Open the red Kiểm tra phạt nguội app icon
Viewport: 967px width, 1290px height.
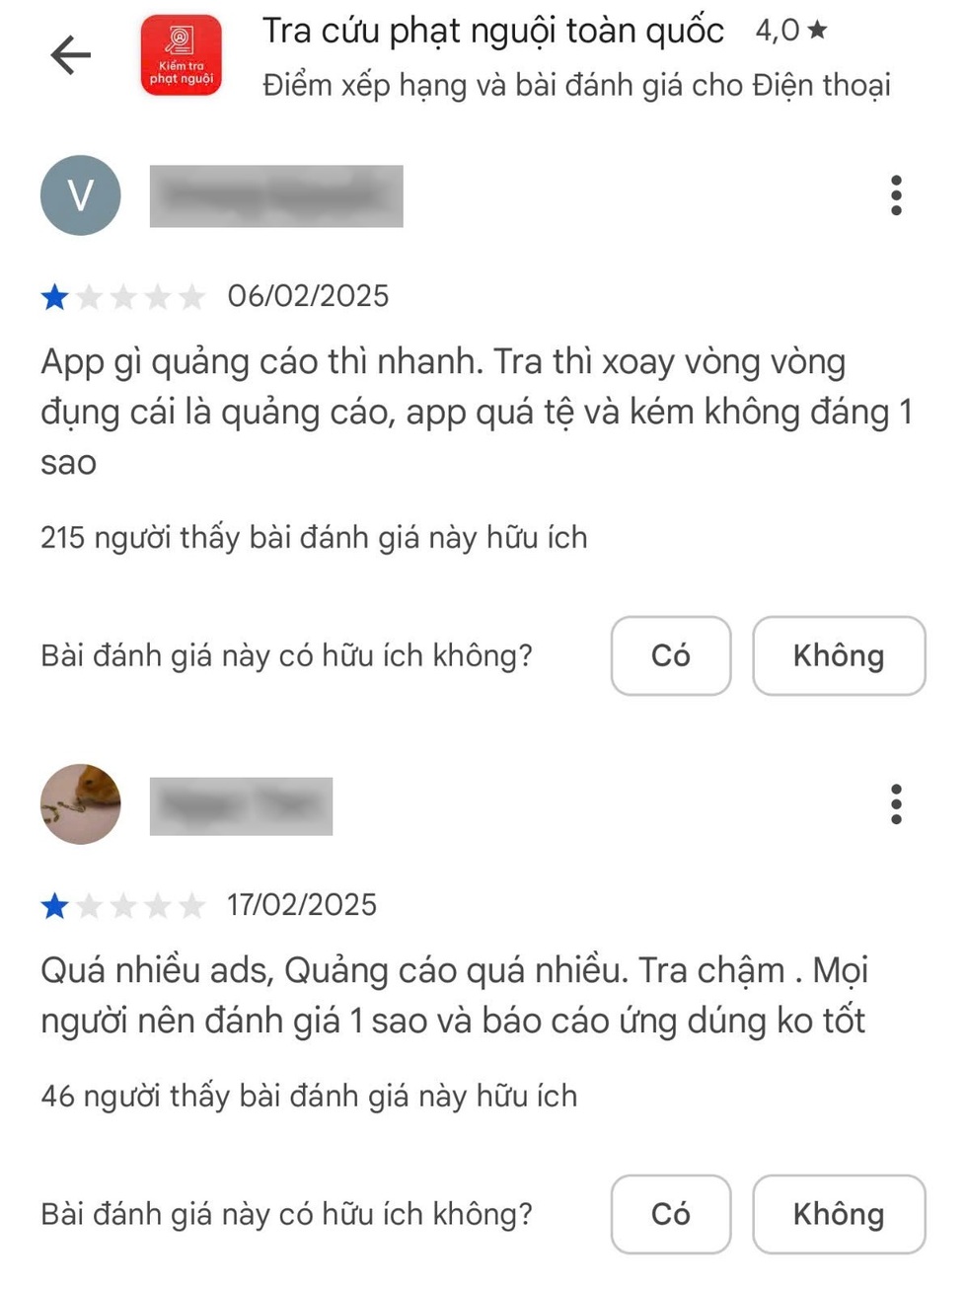click(182, 55)
